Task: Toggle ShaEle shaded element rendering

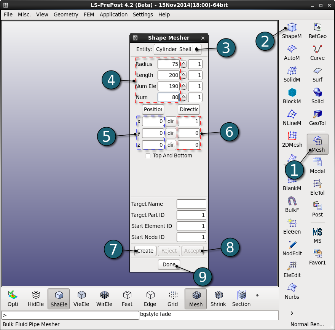Action: pyautogui.click(x=59, y=299)
